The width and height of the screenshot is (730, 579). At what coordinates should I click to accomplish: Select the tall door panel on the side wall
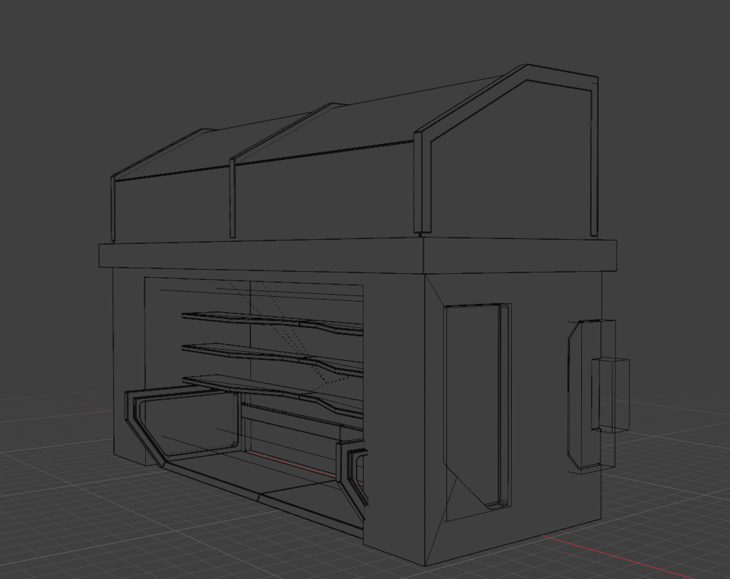tap(478, 407)
